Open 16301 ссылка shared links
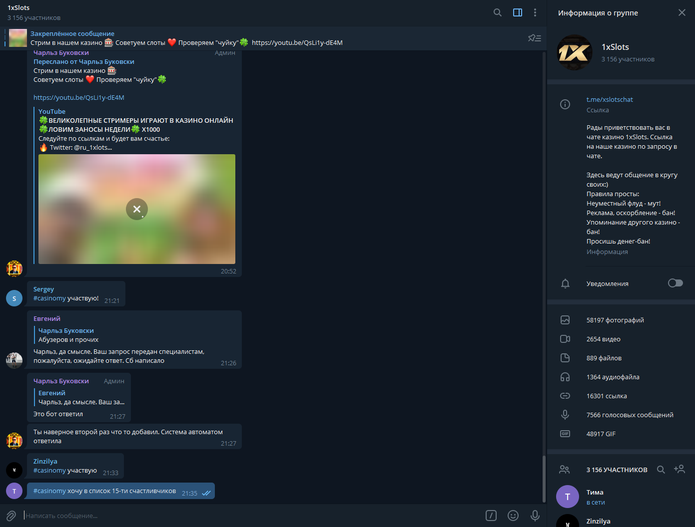Viewport: 695px width, 527px height. pyautogui.click(x=607, y=396)
